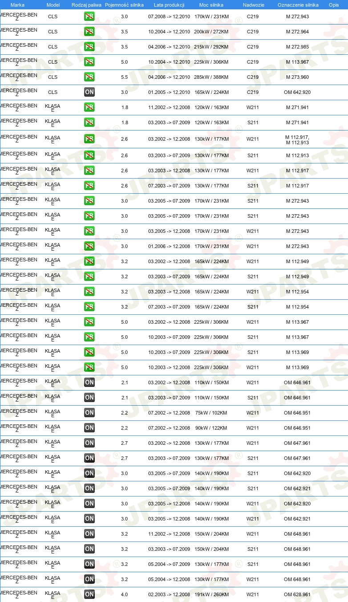The image size is (348, 602).
Task: Click the 'OM 628.961' engine code cell
Action: (297, 594)
